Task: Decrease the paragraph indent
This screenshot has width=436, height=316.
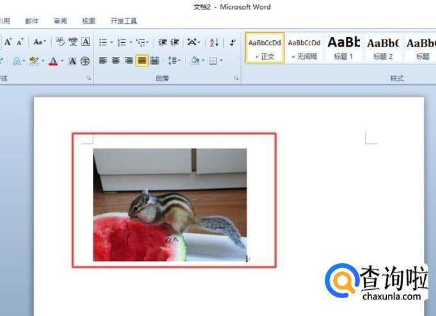Action: [162, 43]
